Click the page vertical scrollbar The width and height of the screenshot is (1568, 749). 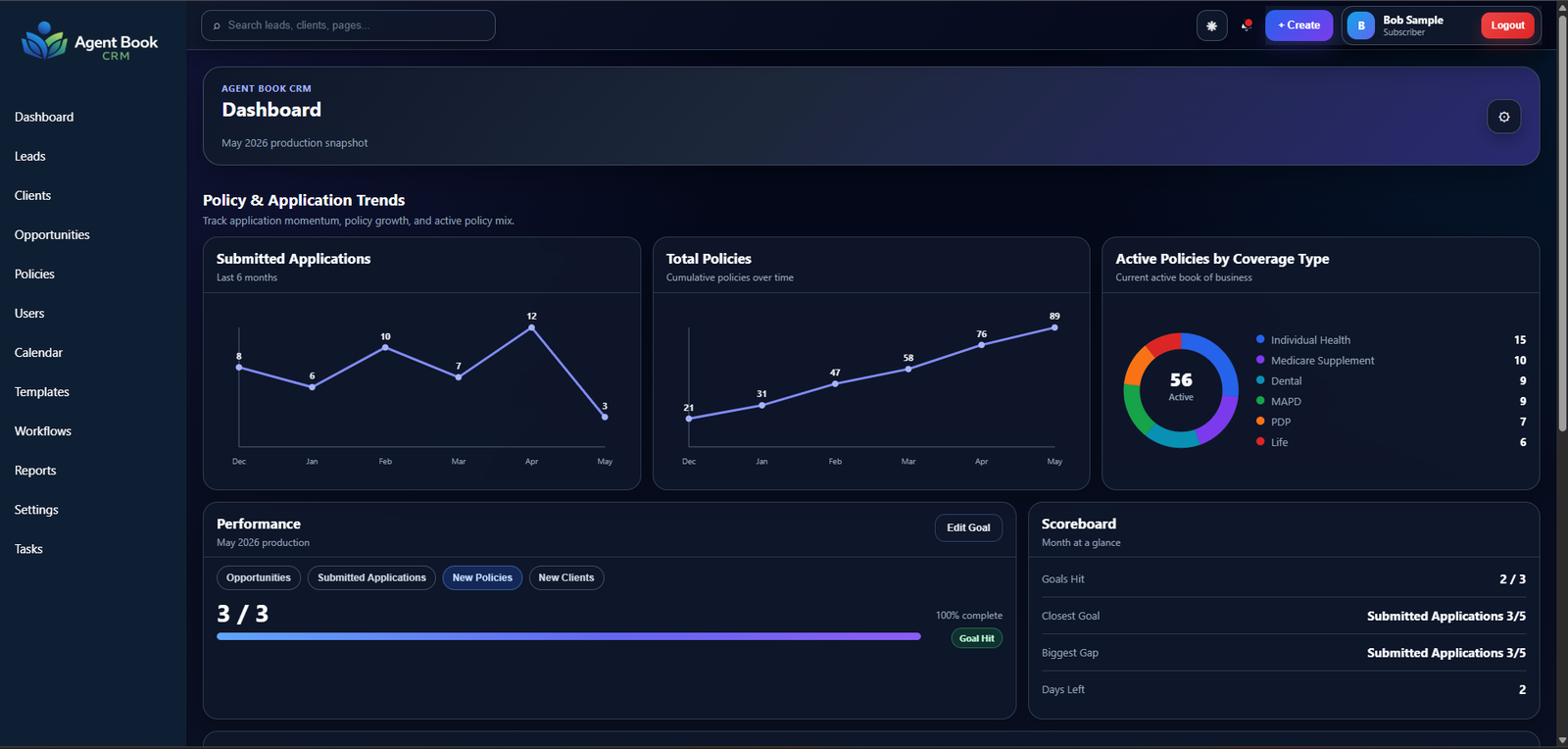click(x=1560, y=225)
